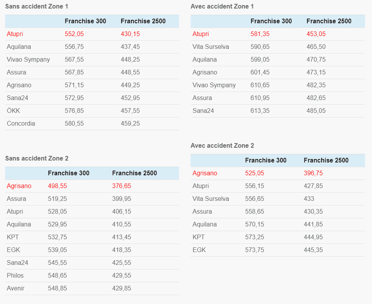Select the value "576,85"

coord(74,111)
